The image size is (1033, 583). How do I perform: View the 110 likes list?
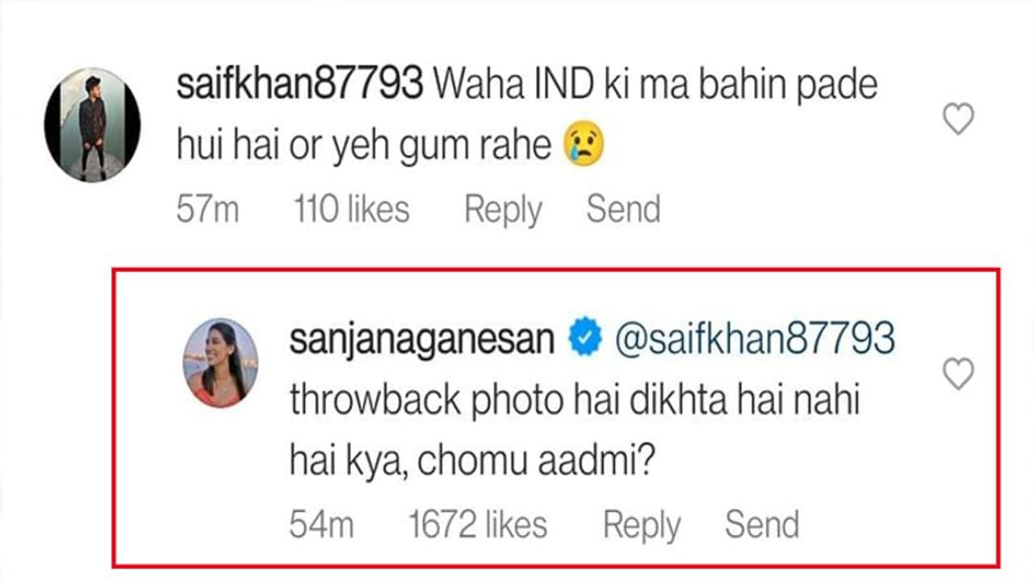[x=351, y=210]
